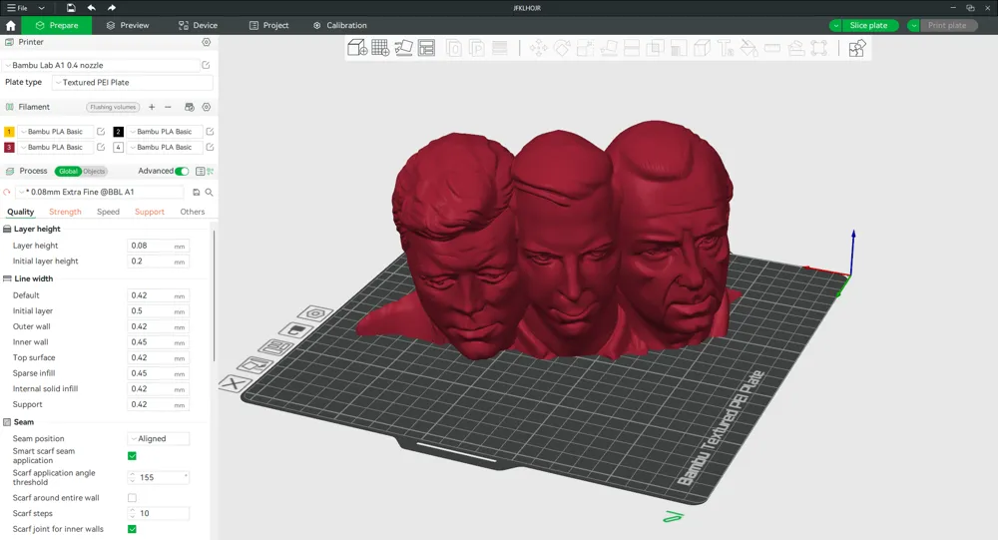Switch to the Project tab

click(268, 26)
